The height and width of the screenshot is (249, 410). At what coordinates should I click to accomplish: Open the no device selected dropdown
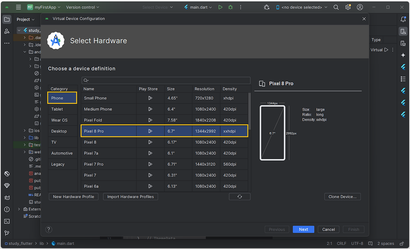[x=301, y=7]
